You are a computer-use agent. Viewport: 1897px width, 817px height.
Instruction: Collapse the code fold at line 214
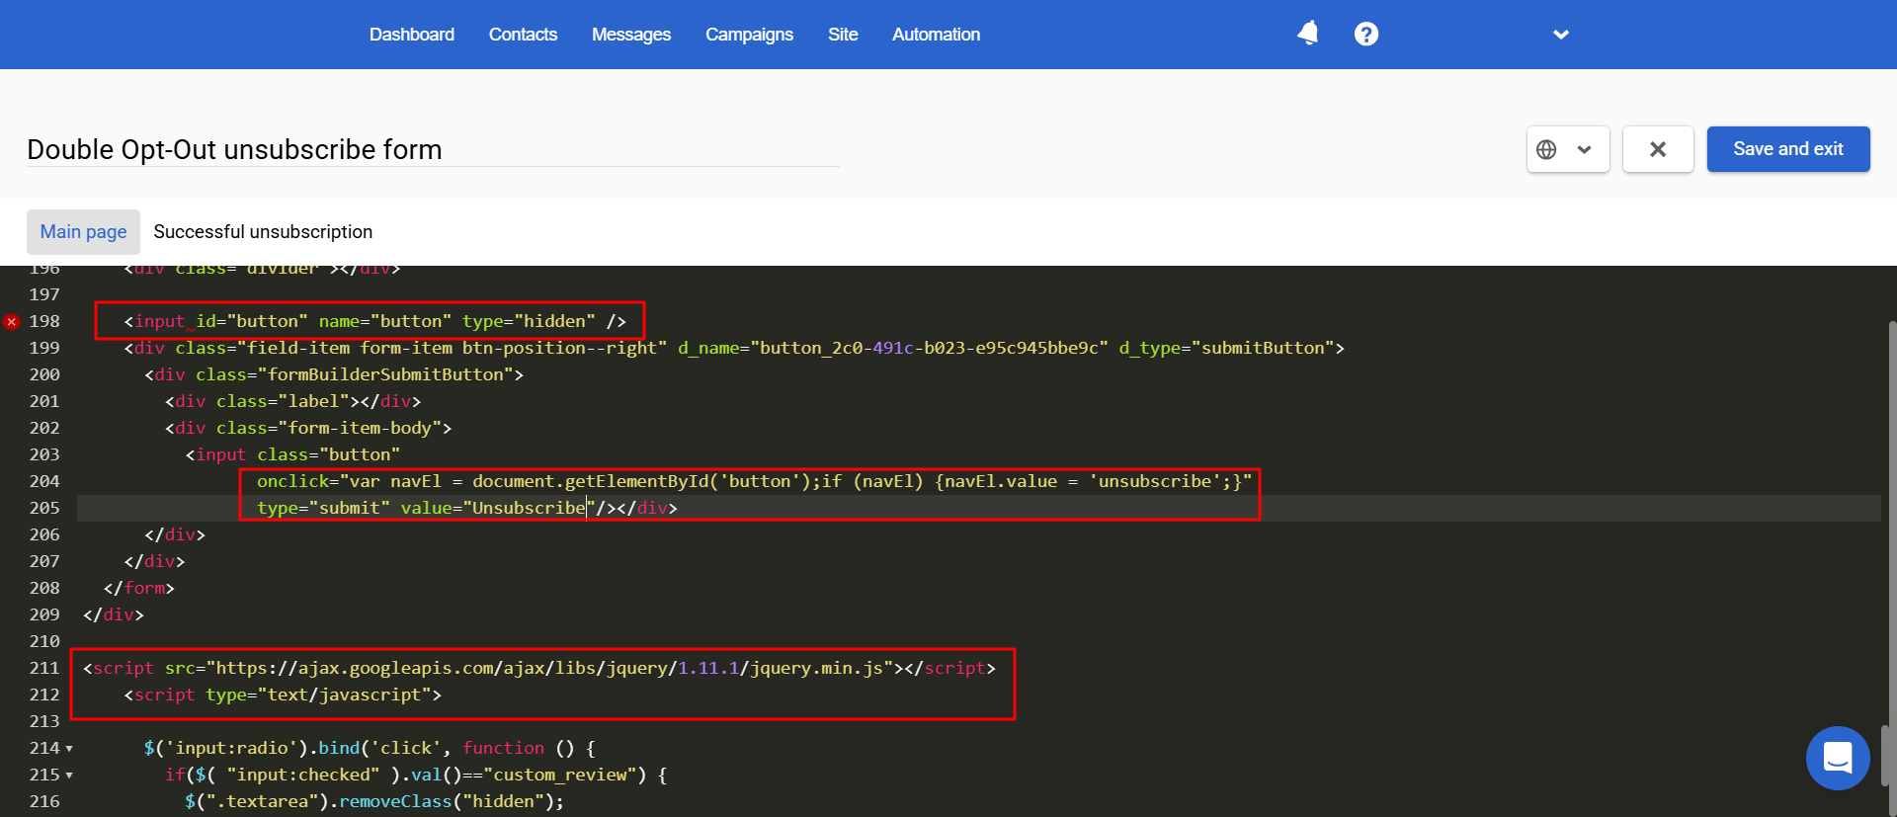click(69, 749)
